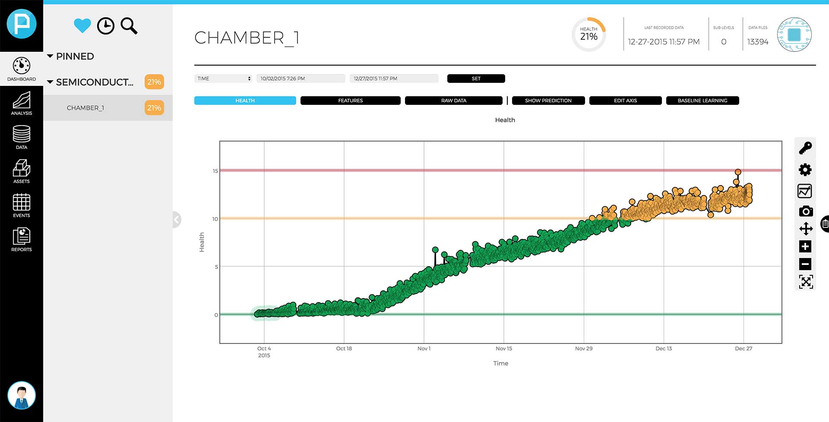Click the Edit Axis button
Screen dimensions: 829x422
tap(625, 101)
